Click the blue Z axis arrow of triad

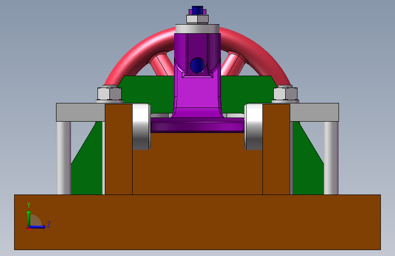(38, 227)
